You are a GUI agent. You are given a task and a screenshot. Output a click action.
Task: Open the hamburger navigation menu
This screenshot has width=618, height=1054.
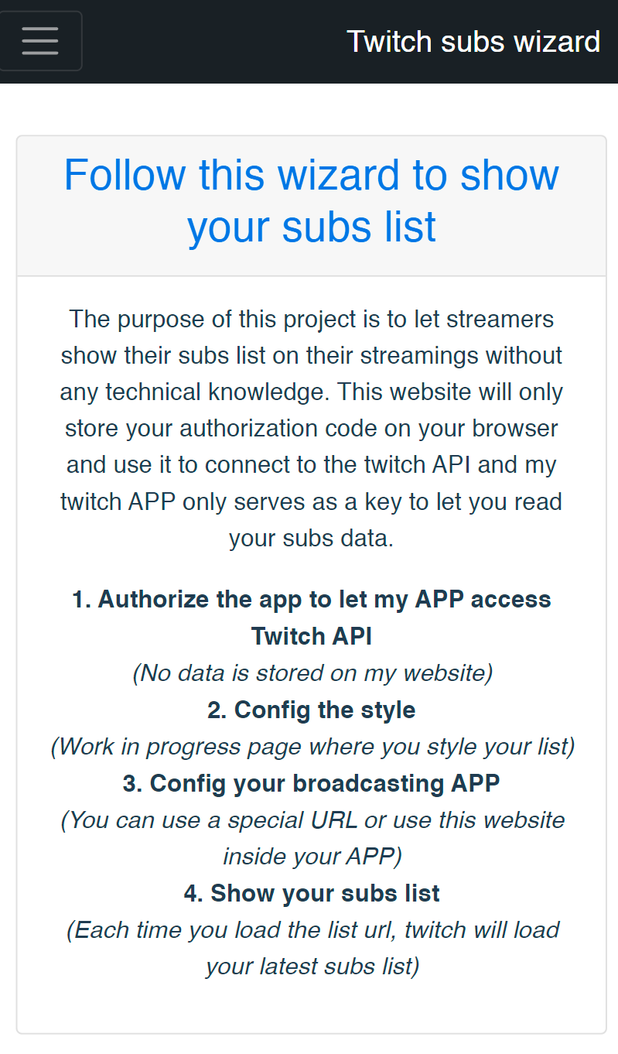[40, 41]
